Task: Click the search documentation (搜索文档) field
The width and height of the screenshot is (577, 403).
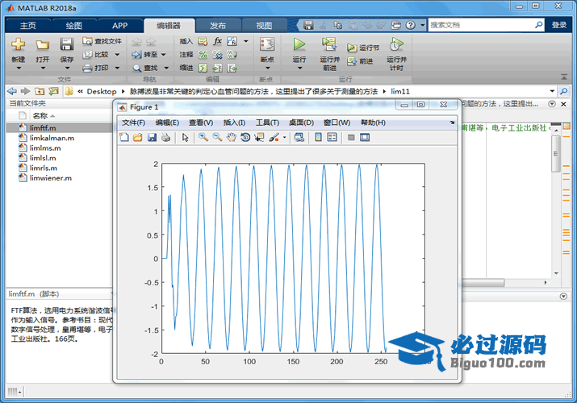Action: (x=481, y=25)
